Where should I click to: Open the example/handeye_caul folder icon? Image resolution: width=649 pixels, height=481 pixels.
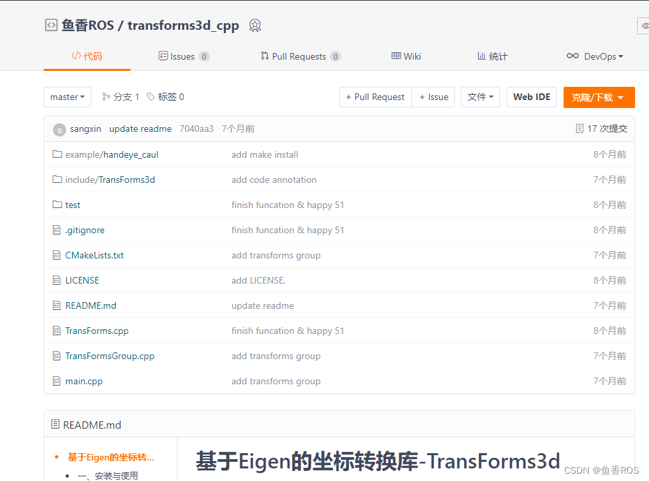pyautogui.click(x=57, y=154)
